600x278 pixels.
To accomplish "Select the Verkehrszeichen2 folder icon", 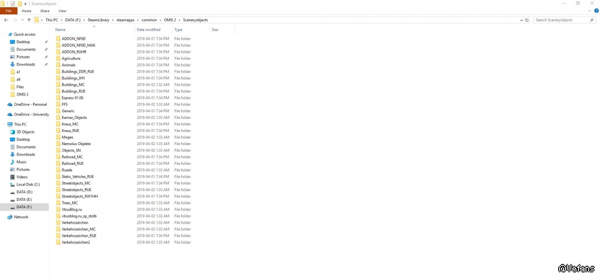I will [x=58, y=242].
